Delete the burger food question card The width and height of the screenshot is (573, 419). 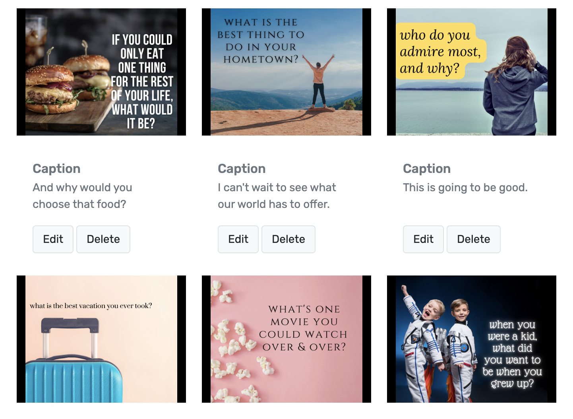coord(103,239)
